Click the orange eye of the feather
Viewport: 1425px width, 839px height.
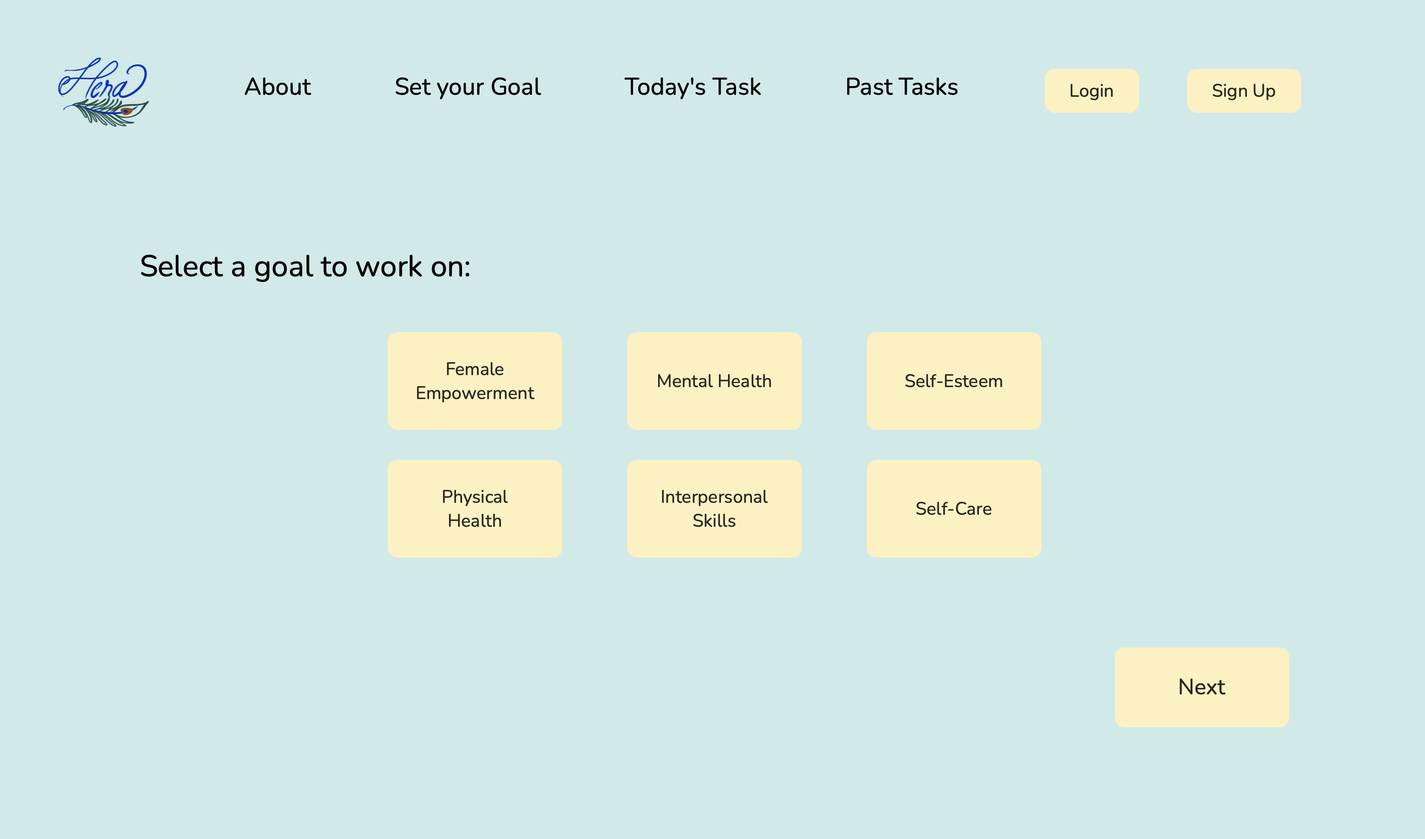(127, 111)
